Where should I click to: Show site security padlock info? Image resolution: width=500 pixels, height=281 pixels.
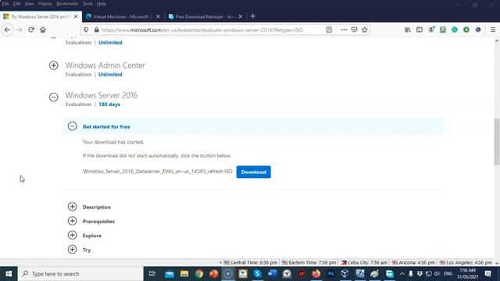point(96,30)
